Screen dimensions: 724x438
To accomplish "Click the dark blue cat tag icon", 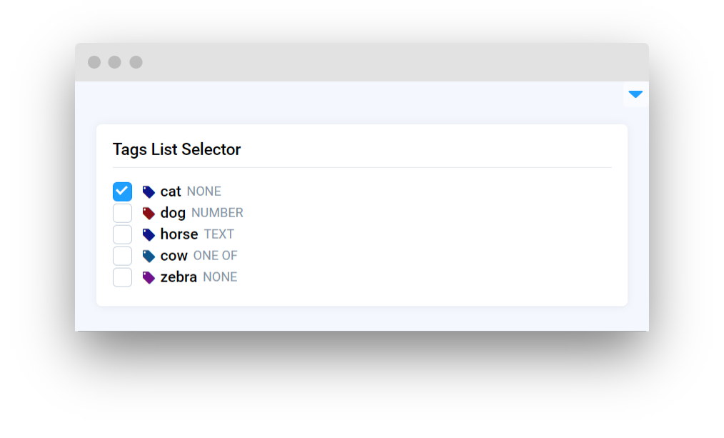I will 149,191.
